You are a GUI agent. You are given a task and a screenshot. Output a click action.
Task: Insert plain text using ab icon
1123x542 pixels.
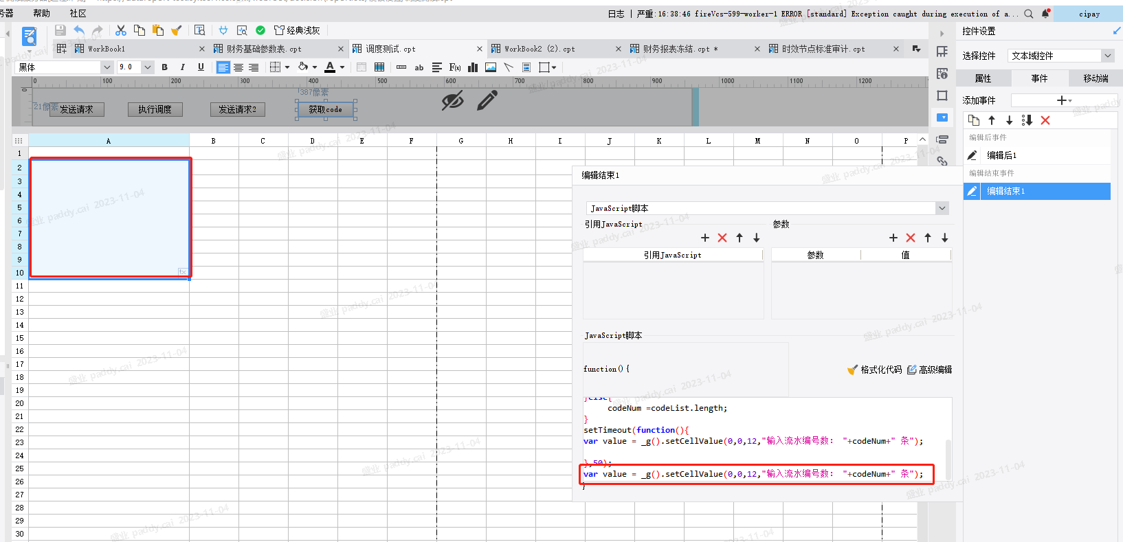(x=419, y=67)
